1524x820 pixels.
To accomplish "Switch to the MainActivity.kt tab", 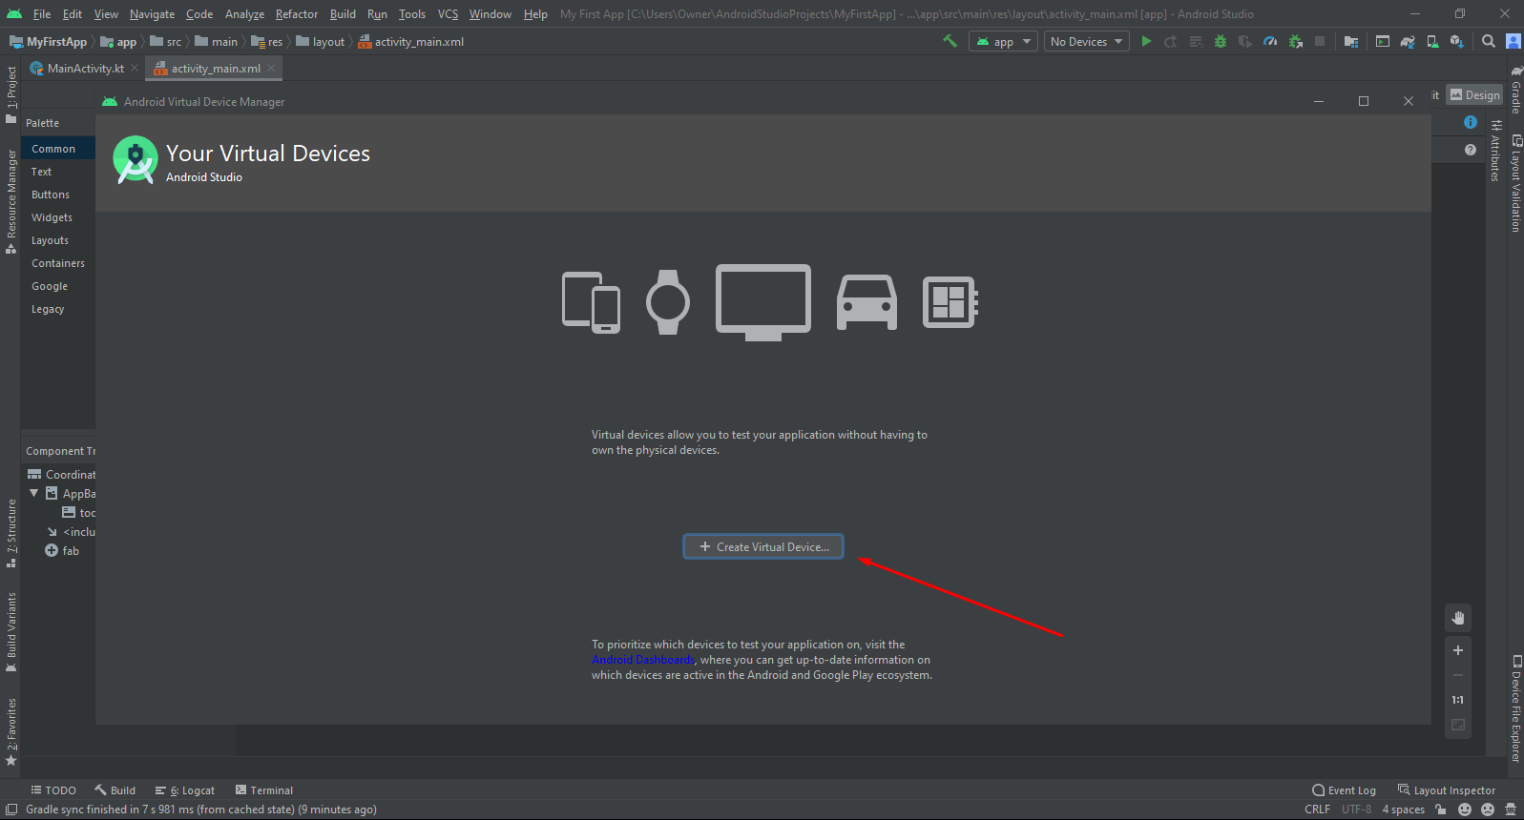I will pyautogui.click(x=83, y=69).
